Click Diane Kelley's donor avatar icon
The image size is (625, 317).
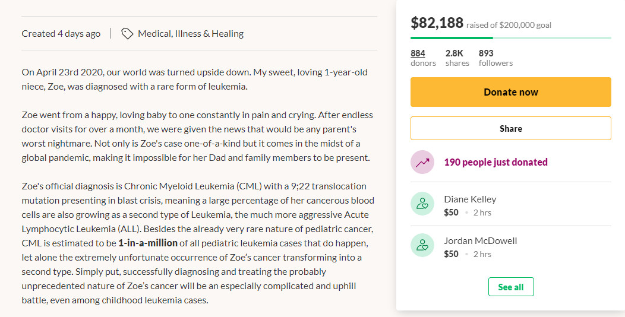click(x=422, y=204)
